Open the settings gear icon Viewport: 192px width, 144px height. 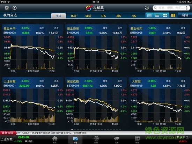point(7,8)
